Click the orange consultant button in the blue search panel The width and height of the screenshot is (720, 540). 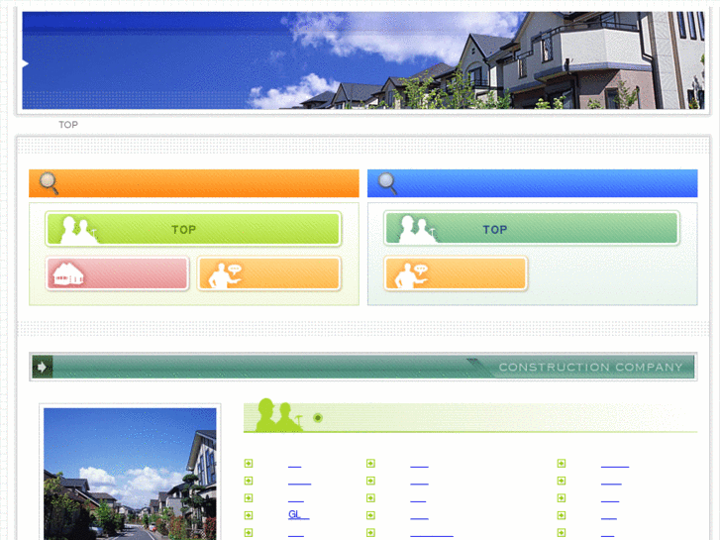point(456,273)
